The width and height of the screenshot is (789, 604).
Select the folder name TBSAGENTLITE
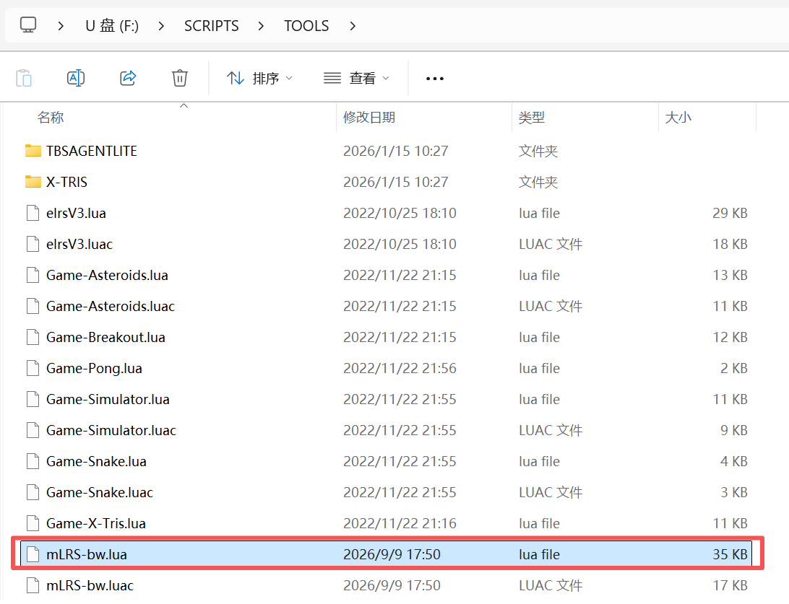(92, 152)
